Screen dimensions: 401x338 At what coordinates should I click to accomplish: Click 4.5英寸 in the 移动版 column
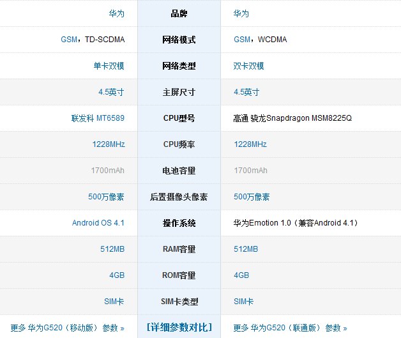111,92
